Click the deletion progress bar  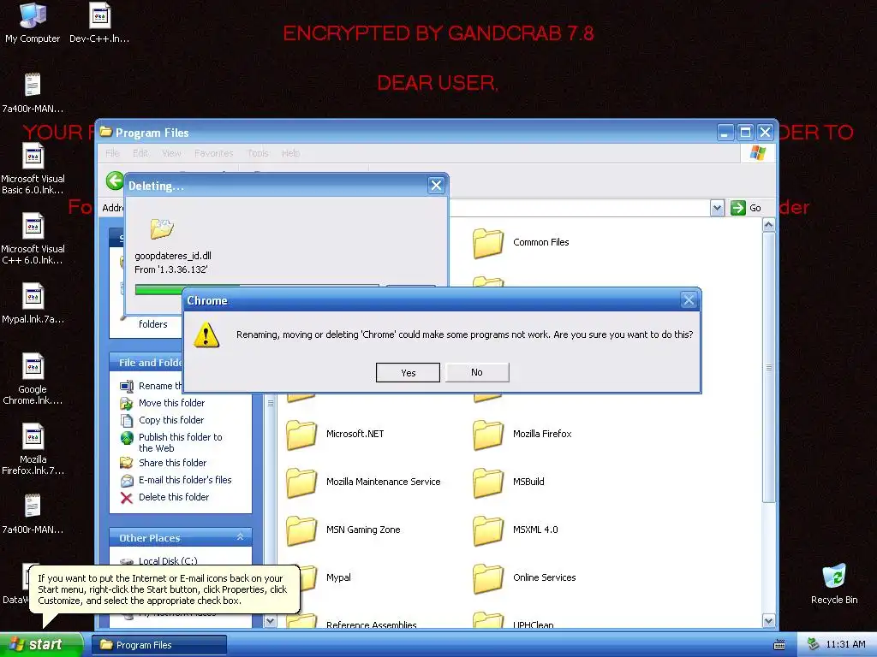click(x=257, y=289)
